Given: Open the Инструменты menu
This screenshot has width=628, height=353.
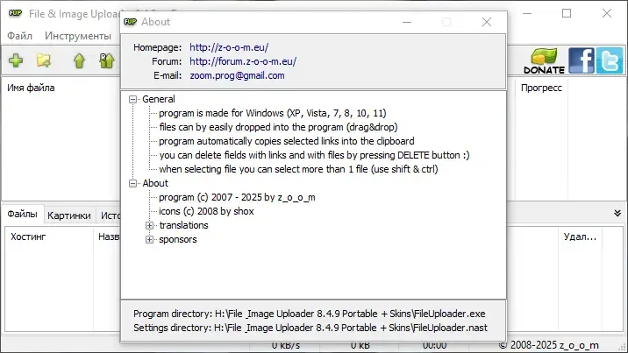Looking at the screenshot, I should coord(78,36).
